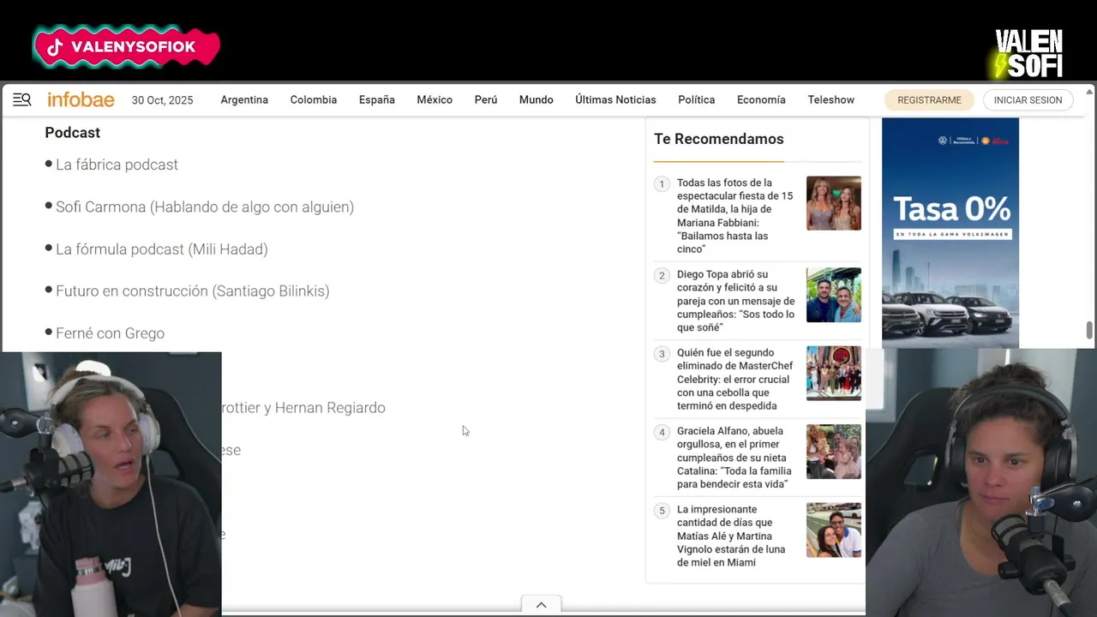Viewport: 1097px width, 617px height.
Task: Click ranking number 3 badge
Action: click(x=662, y=354)
